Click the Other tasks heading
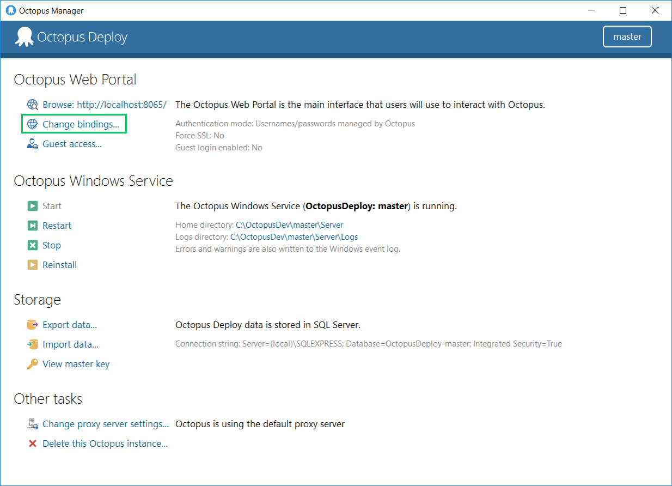672x486 pixels. click(48, 399)
